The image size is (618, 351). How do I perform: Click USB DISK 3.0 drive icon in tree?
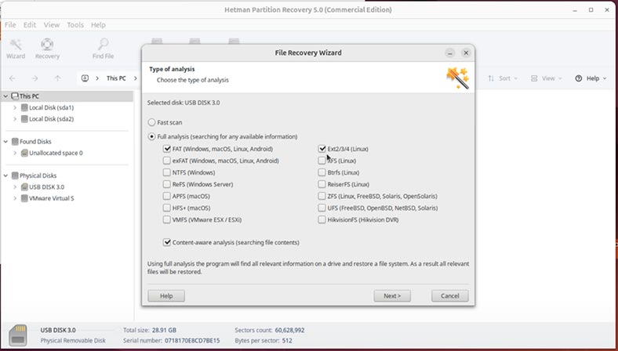click(x=24, y=187)
